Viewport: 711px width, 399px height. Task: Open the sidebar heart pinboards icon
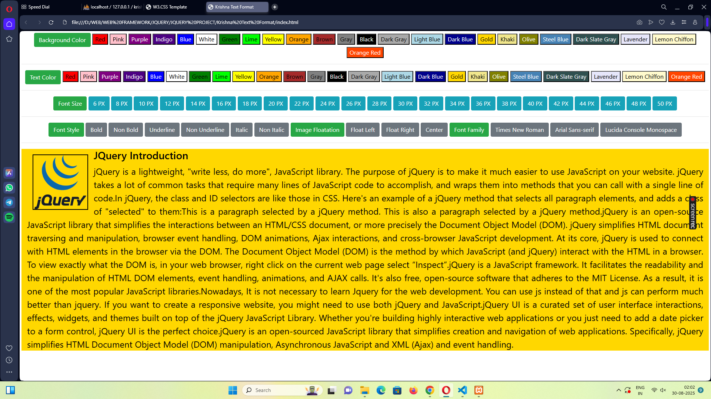click(9, 348)
